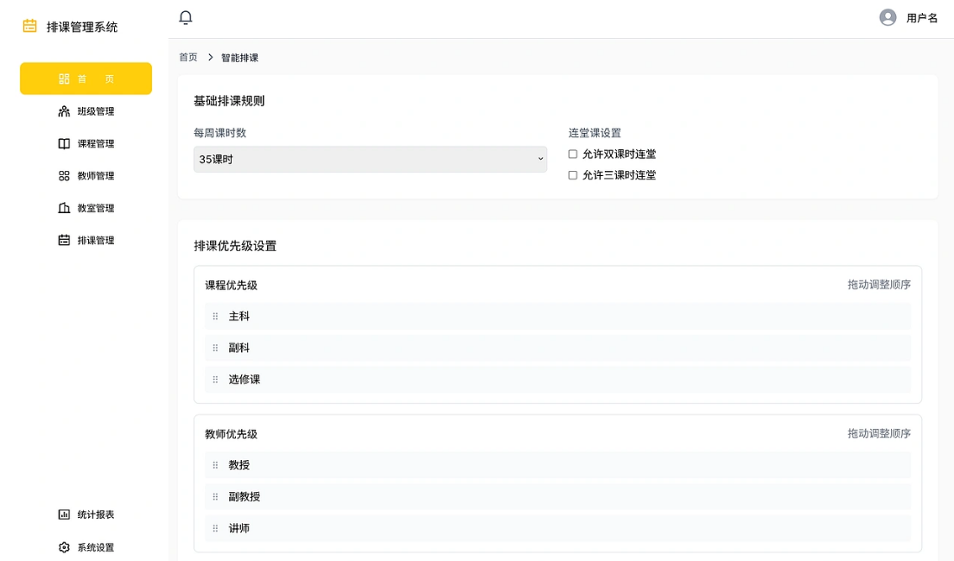The height and width of the screenshot is (561, 954).
Task: Open 排课管理 from the sidebar
Action: 64,240
